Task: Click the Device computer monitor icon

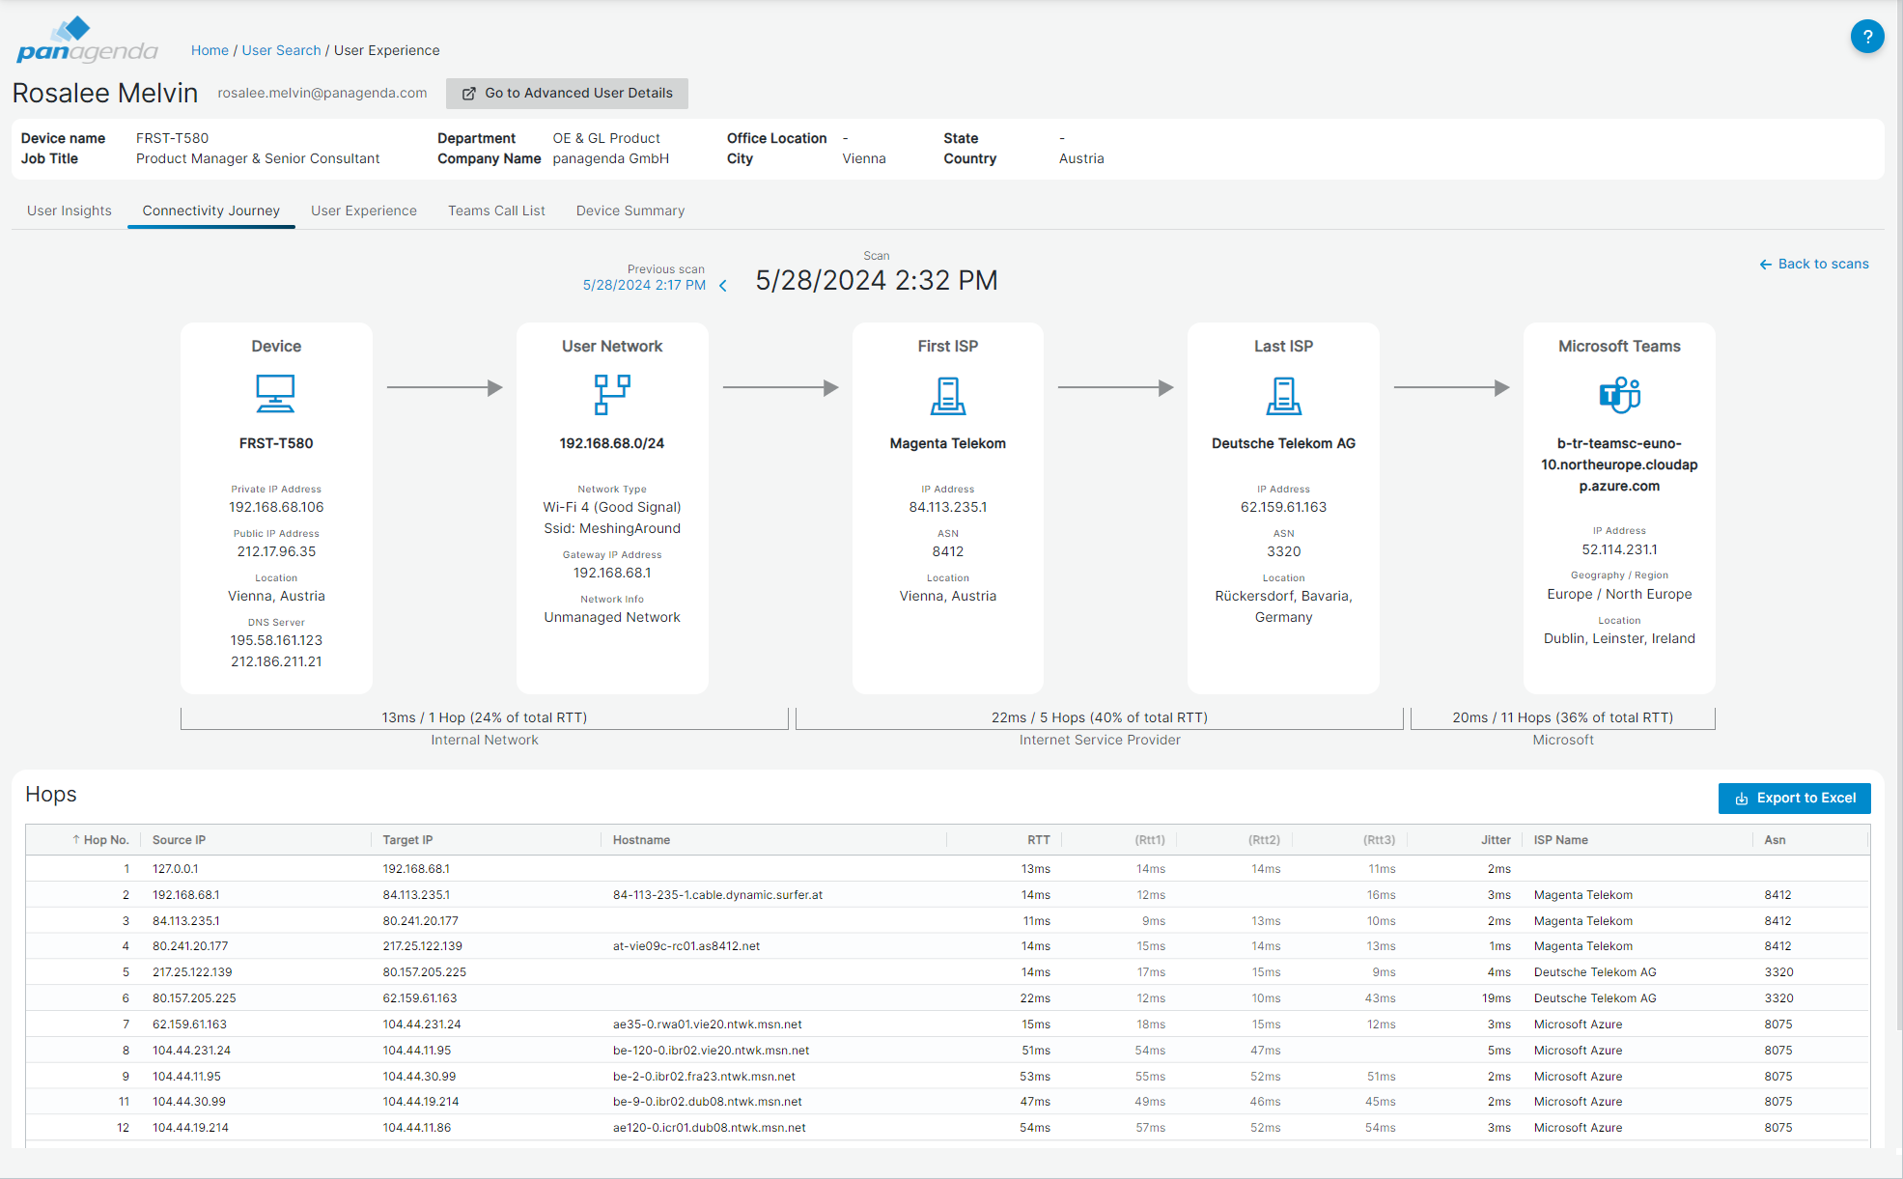Action: point(276,393)
